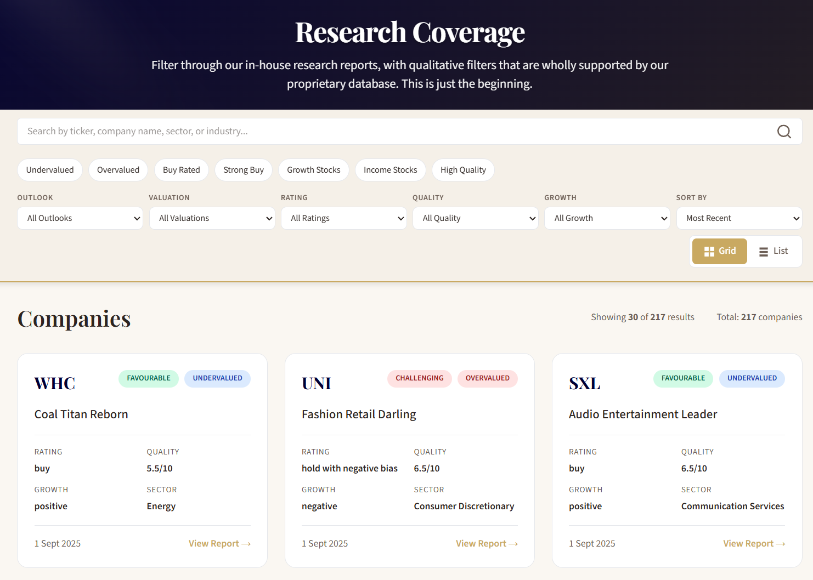Select the Strong Buy filter chip
Image resolution: width=813 pixels, height=580 pixels.
[244, 170]
